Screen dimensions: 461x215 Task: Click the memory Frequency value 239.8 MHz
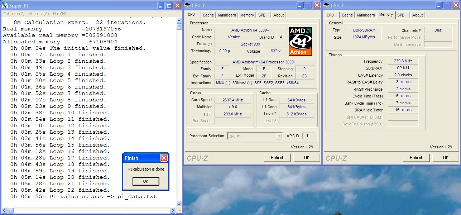pos(403,61)
